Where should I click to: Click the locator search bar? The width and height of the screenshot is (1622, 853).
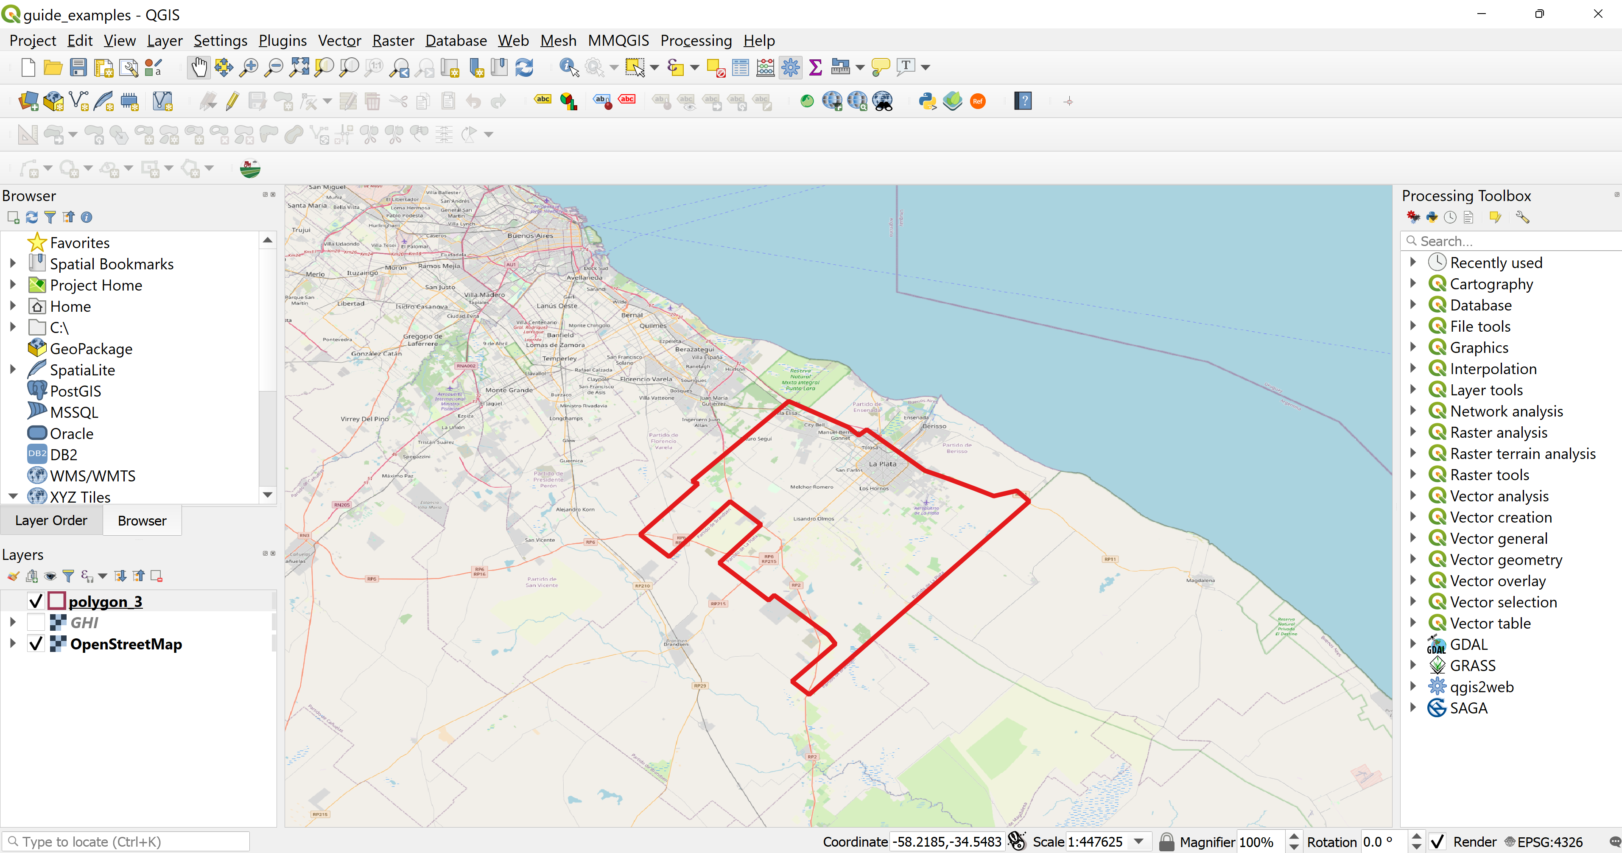[126, 842]
